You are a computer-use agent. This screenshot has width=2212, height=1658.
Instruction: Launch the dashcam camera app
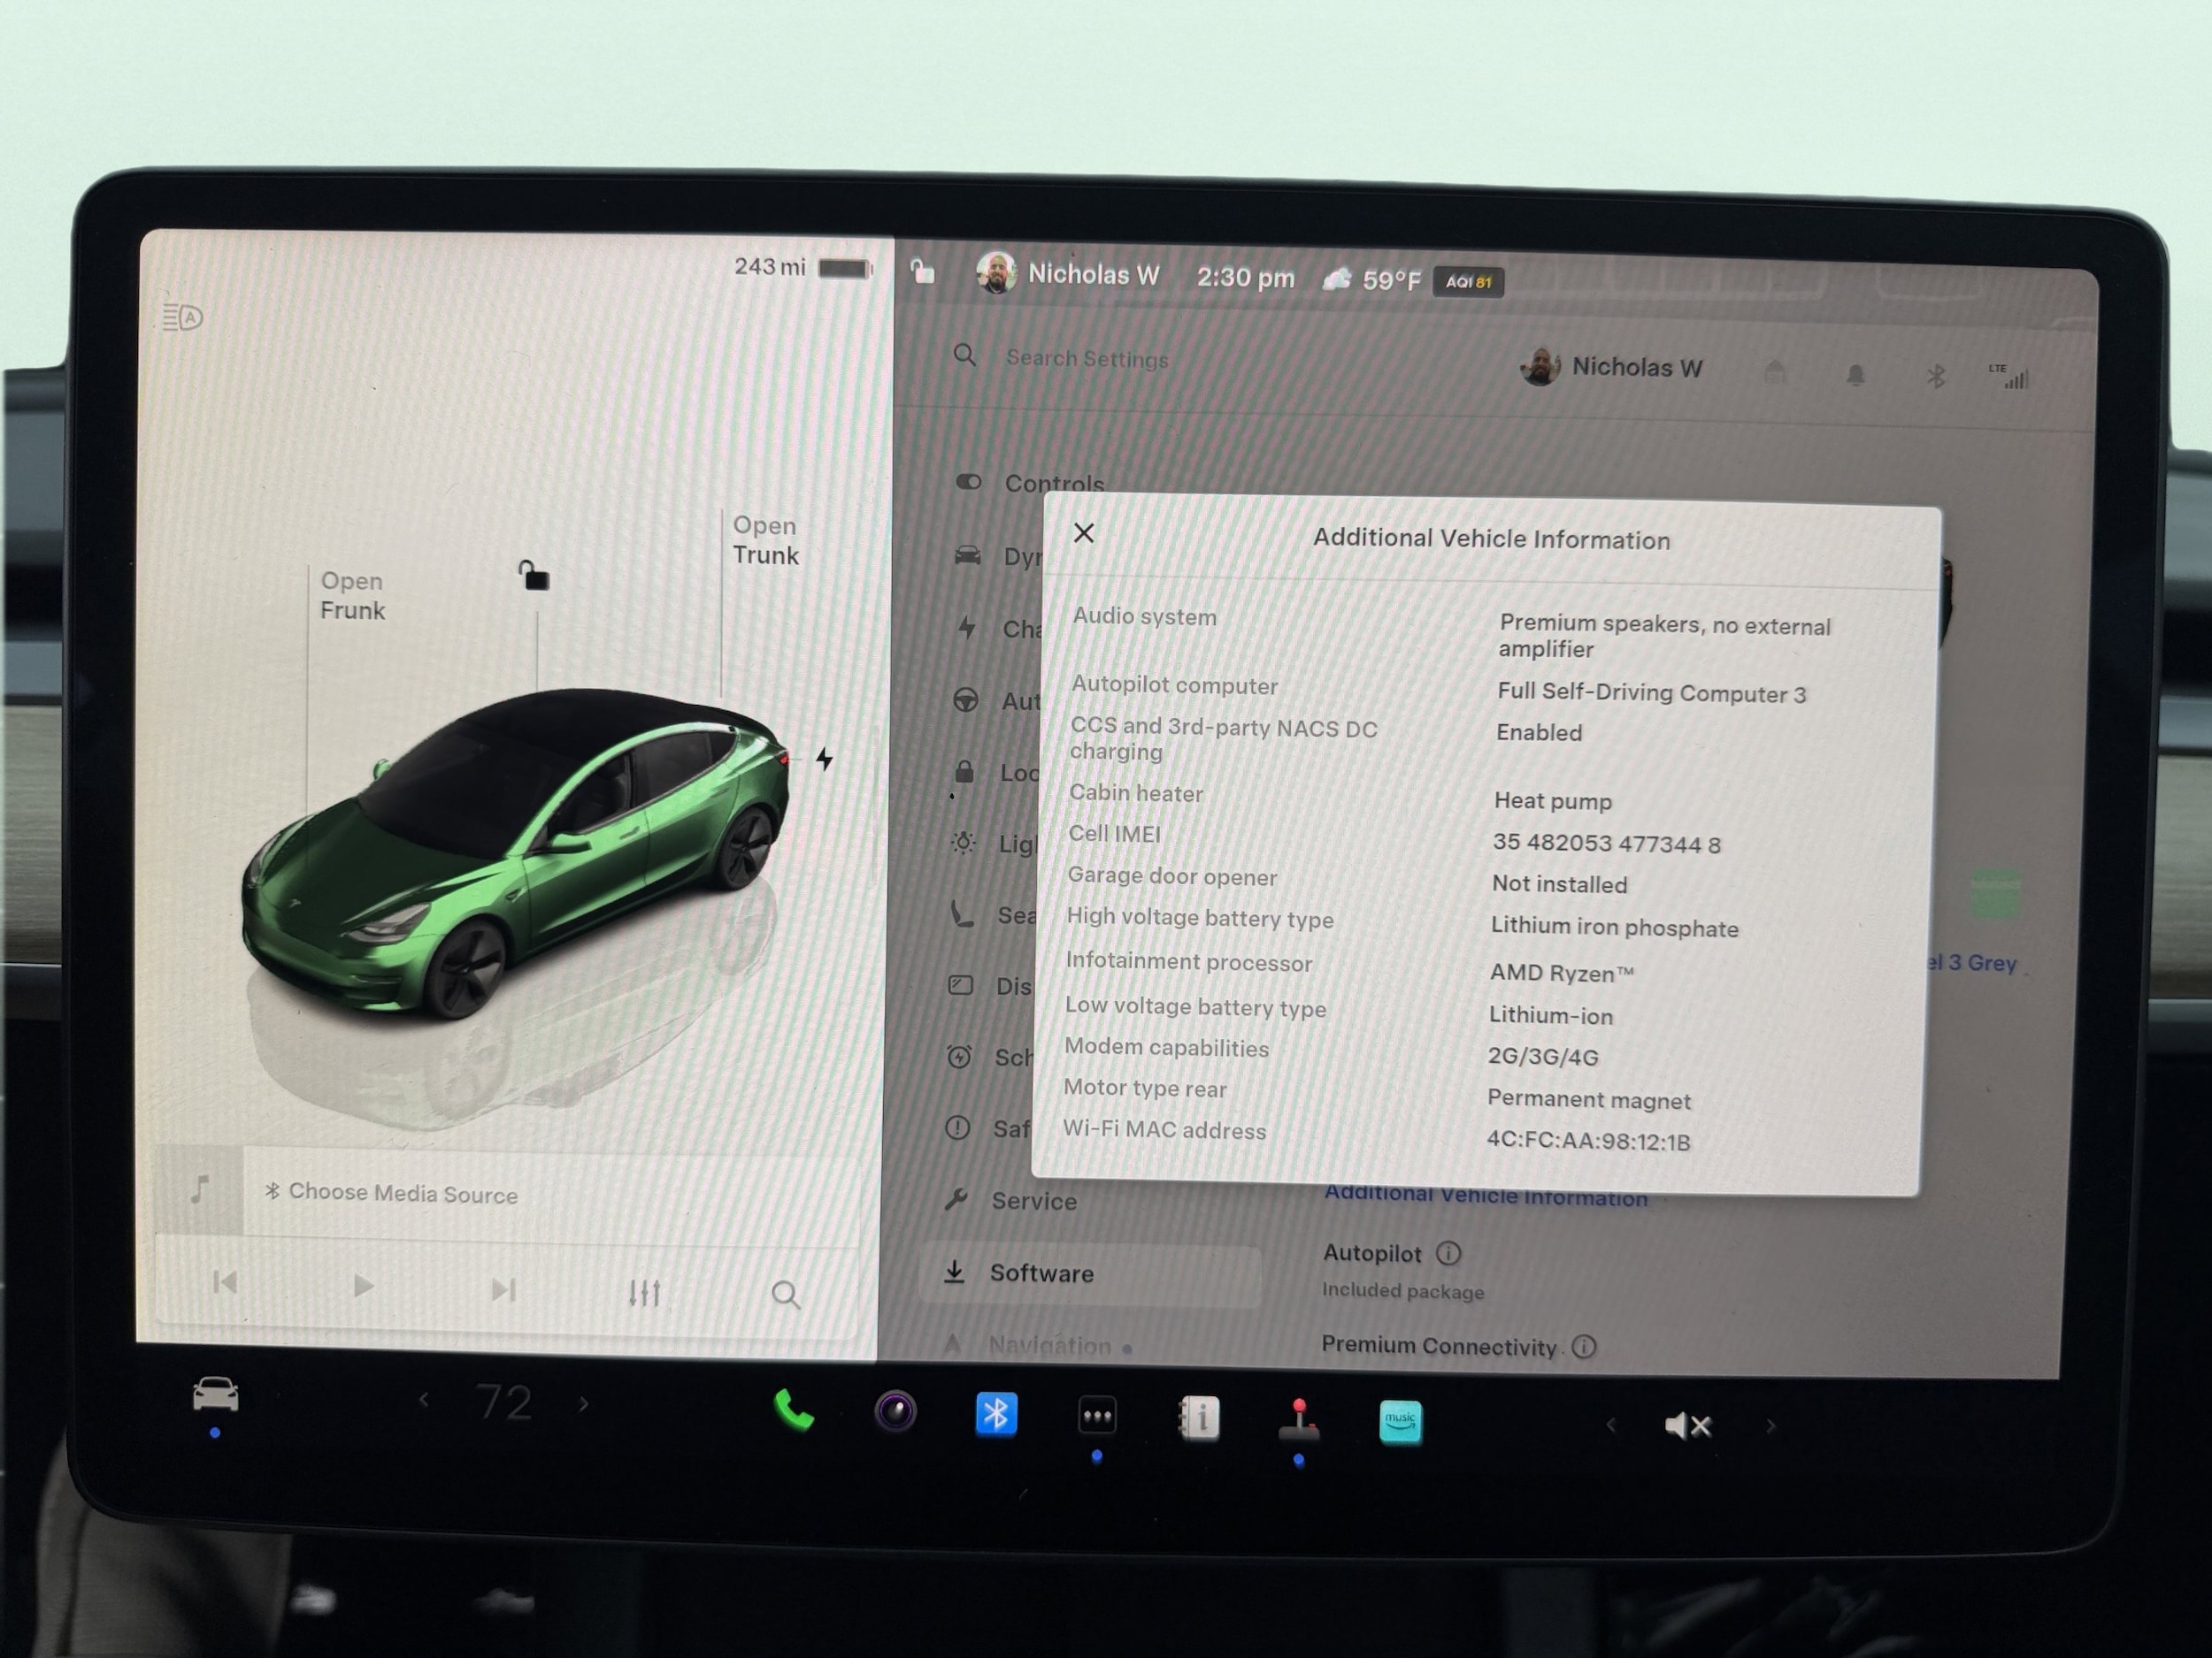pos(895,1412)
